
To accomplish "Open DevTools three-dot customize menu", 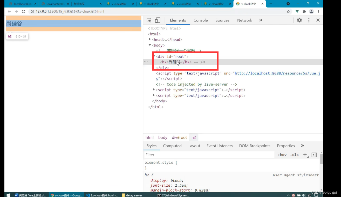I will [x=309, y=20].
